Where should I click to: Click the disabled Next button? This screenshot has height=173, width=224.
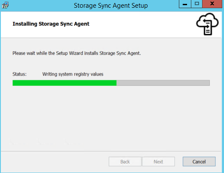pyautogui.click(x=158, y=161)
